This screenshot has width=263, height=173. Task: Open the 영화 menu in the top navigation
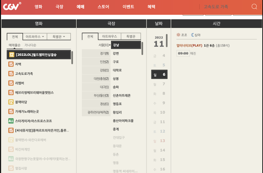click(x=39, y=7)
